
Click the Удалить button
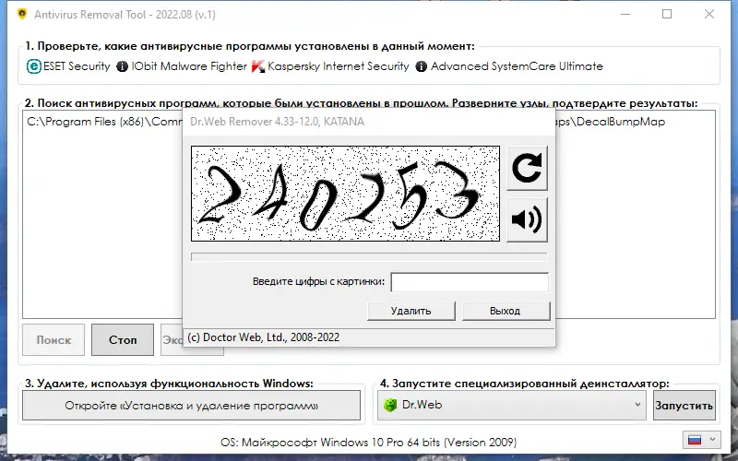[411, 311]
